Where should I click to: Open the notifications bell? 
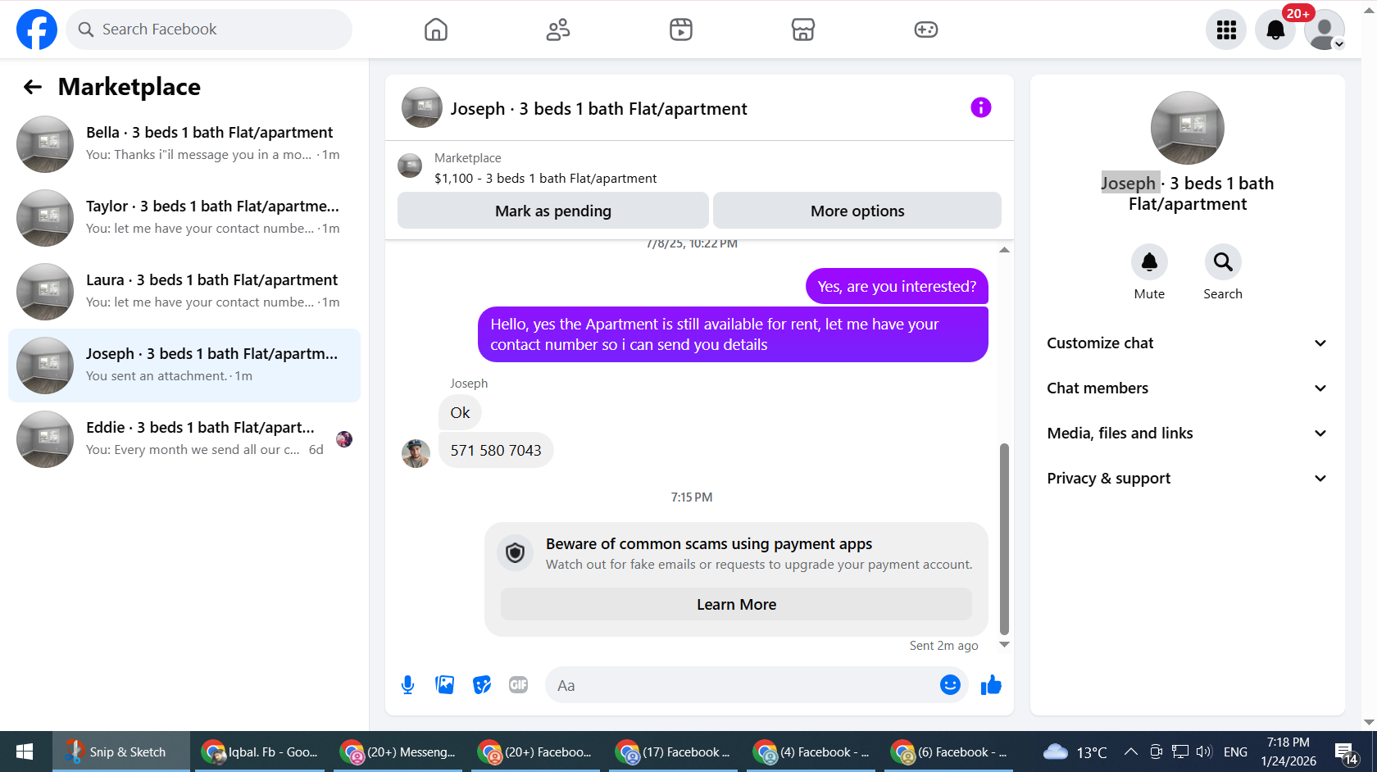point(1275,30)
